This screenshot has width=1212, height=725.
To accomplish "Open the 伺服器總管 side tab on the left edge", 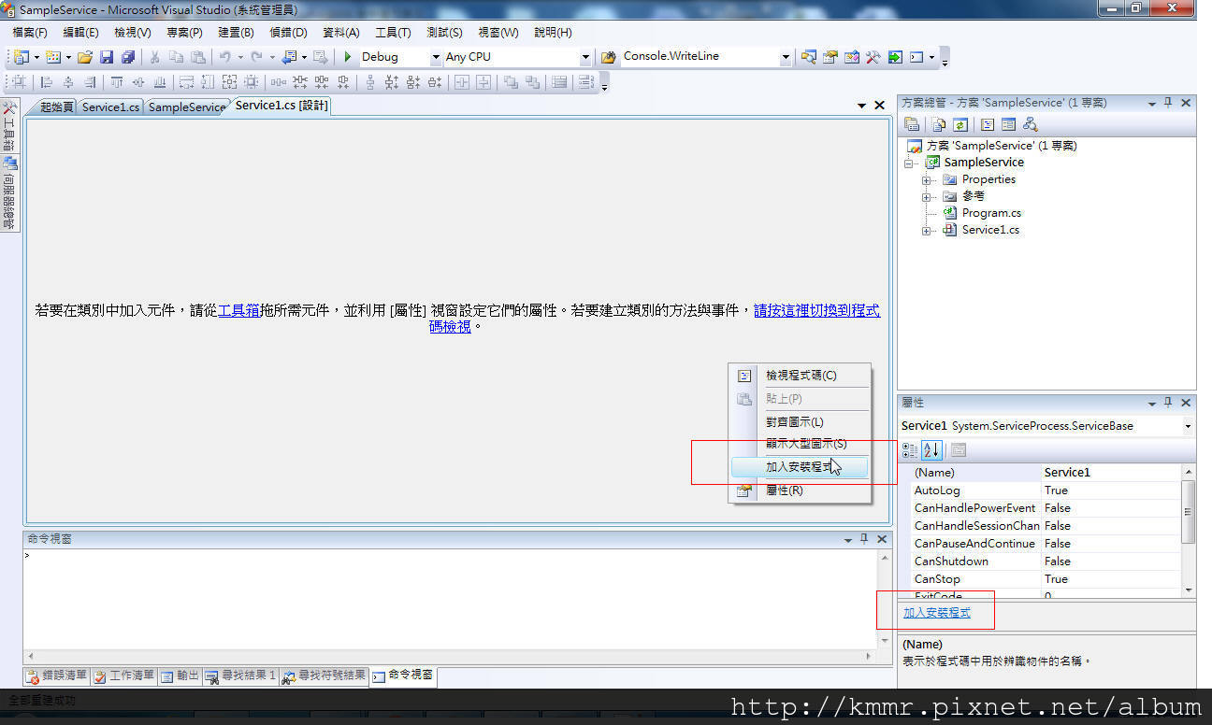I will [9, 194].
